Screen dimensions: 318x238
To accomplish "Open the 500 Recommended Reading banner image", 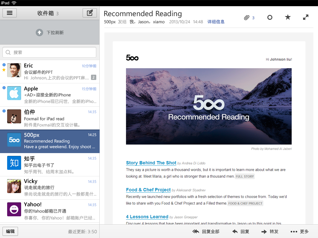I will [209, 106].
